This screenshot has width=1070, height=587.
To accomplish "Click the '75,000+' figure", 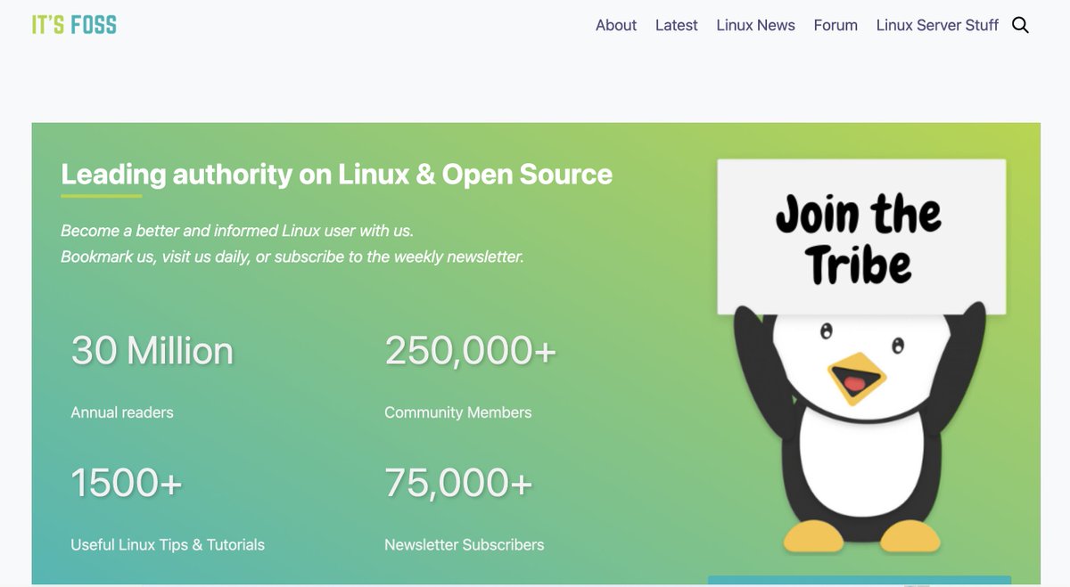I will coord(458,483).
